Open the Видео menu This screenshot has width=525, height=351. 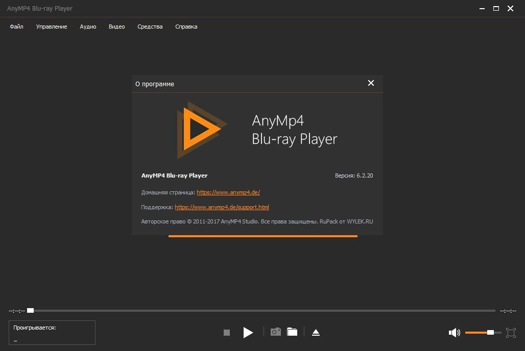(116, 27)
